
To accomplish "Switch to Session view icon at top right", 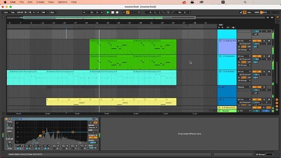I will click(x=277, y=21).
